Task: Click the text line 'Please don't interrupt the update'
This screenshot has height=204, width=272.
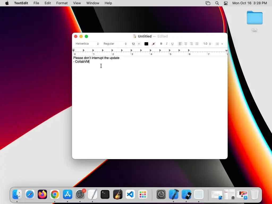Action: tap(96, 58)
